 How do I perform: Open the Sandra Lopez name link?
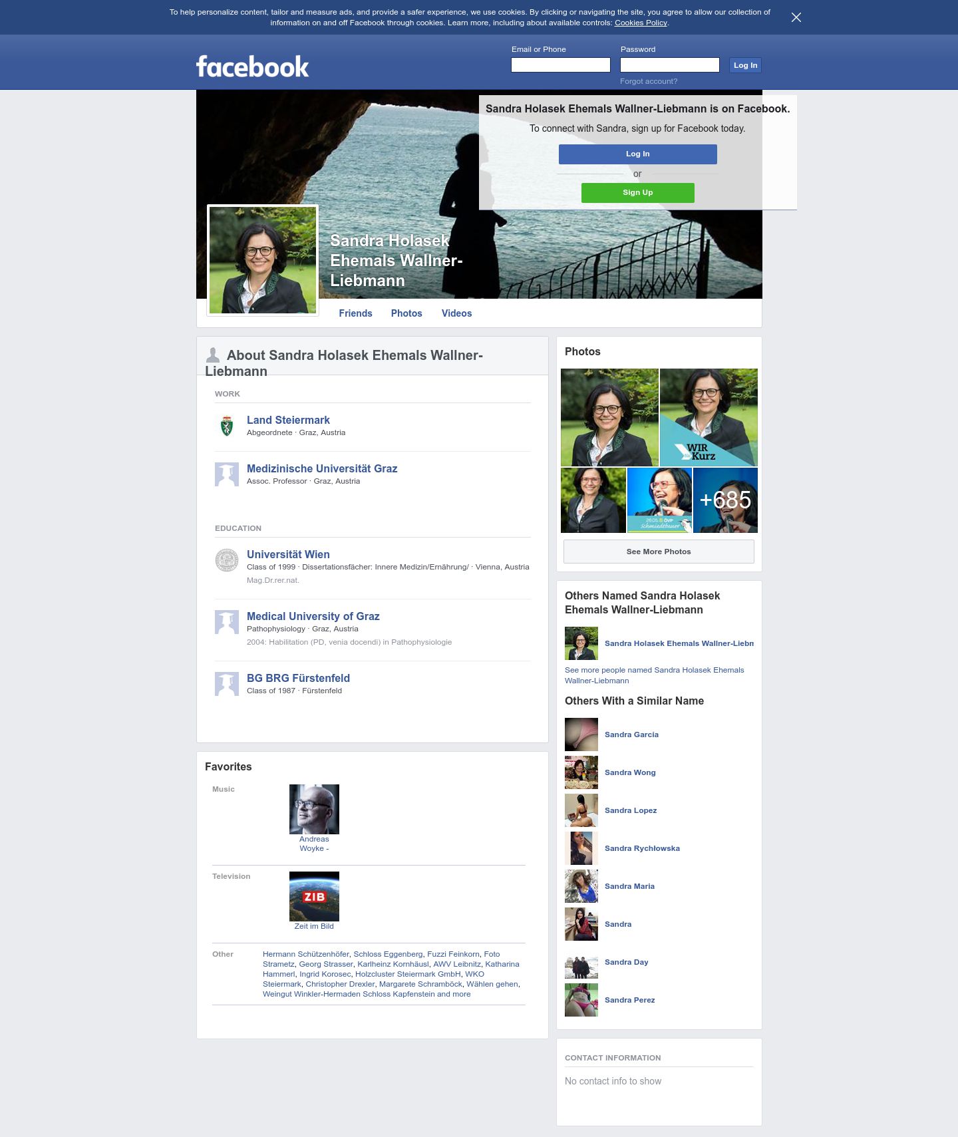[631, 810]
